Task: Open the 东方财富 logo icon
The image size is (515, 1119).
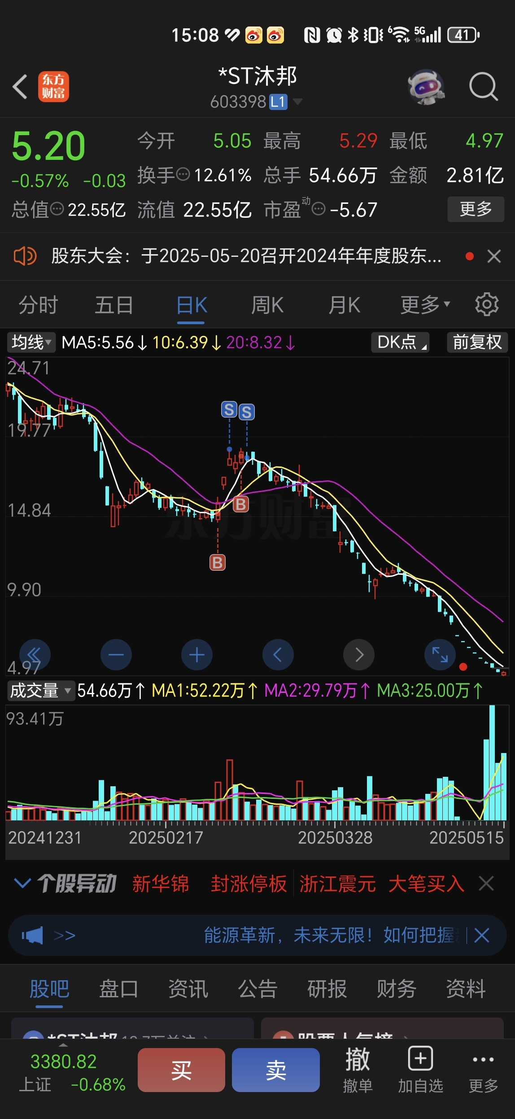Action: pos(53,86)
